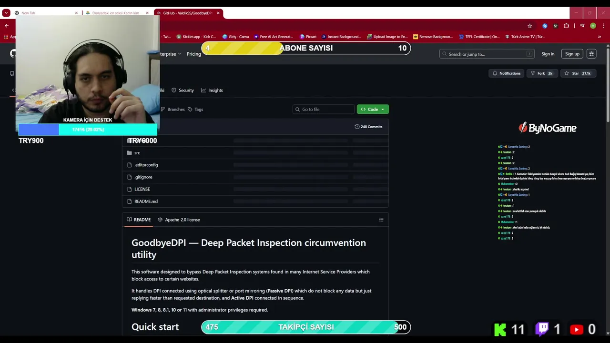Switch to the New Tab browser tab
The image size is (610, 343).
(x=44, y=13)
